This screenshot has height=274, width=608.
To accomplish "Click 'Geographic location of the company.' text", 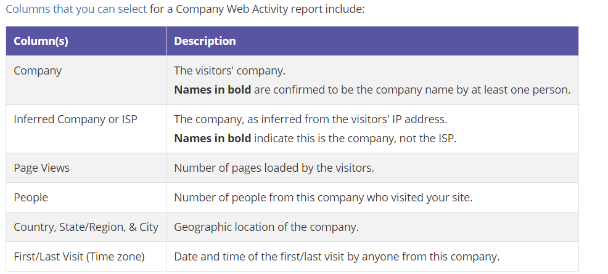I will 266,227.
